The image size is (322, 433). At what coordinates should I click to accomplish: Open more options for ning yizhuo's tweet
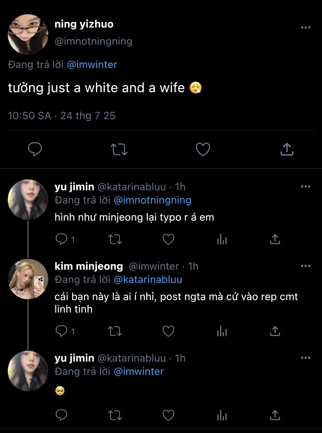(305, 28)
